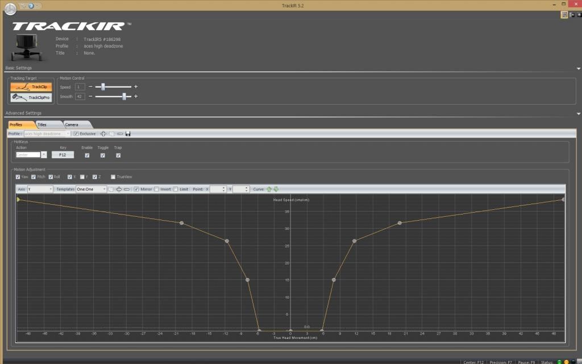The height and width of the screenshot is (364, 582).
Task: Shift the curve up with green up arrow
Action: [x=269, y=189]
